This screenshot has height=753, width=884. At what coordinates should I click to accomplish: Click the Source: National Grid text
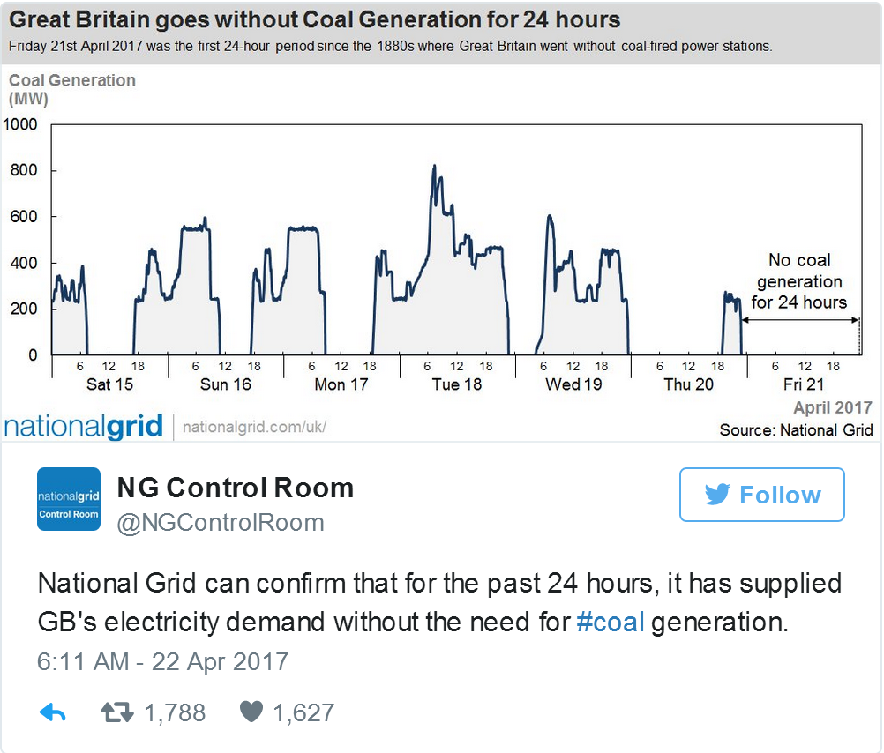796,430
